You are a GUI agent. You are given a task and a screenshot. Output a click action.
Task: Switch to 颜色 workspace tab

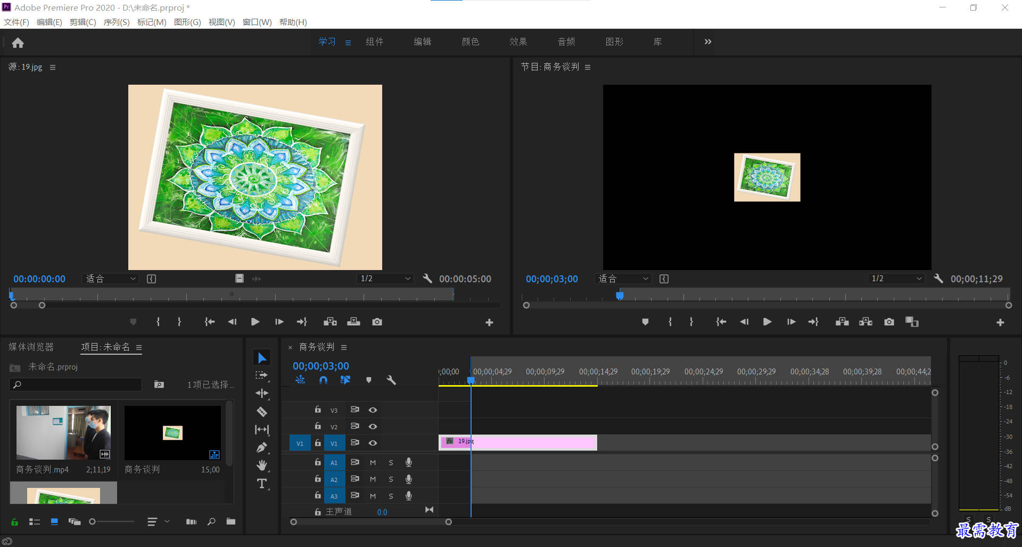471,42
